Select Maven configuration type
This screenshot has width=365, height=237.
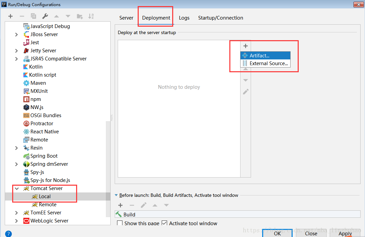click(x=35, y=83)
